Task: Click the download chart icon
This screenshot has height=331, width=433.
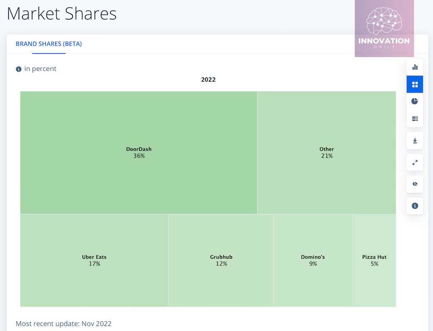Action: [x=415, y=141]
